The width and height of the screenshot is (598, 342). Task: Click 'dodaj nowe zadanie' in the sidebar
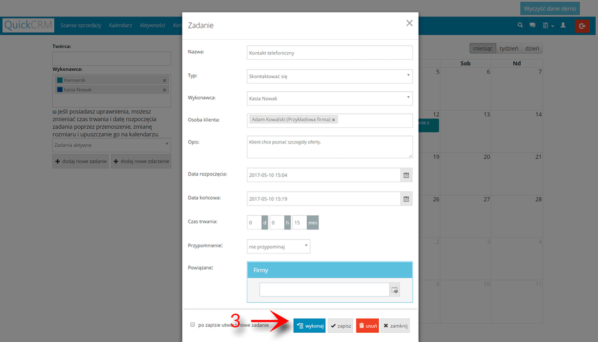80,161
